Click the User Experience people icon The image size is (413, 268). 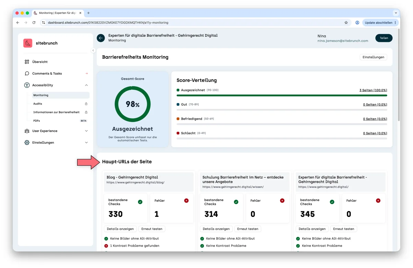pos(27,131)
